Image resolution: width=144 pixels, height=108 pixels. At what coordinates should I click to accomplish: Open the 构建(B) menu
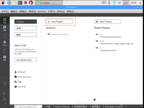point(23,11)
